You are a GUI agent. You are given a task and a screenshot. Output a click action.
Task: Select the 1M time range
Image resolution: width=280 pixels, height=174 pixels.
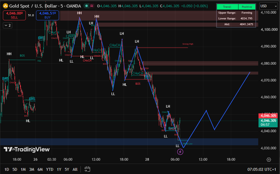[x=23, y=169]
